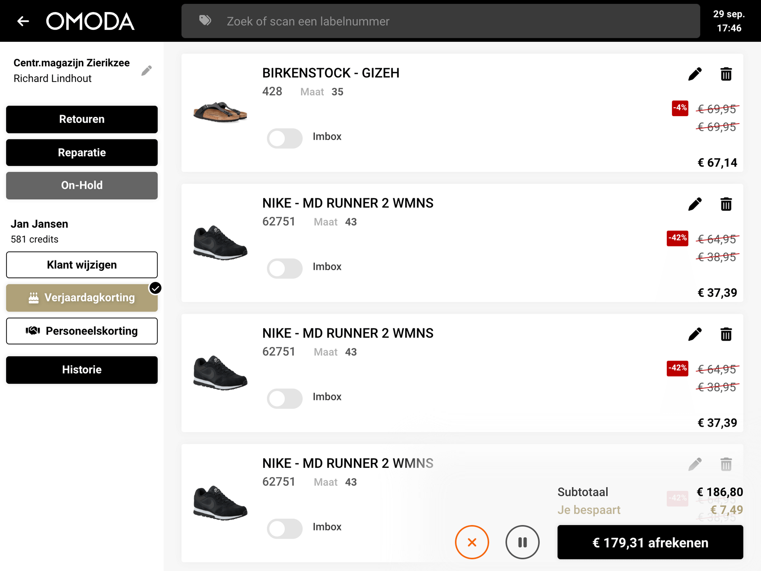Screen dimensions: 761x571
Task: Open Retouren
Action: tap(82, 119)
